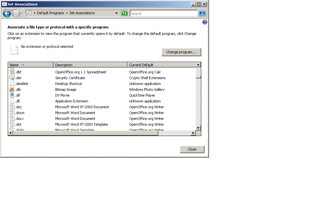Select the .dbf spreadsheet file icon

pyautogui.click(x=12, y=72)
